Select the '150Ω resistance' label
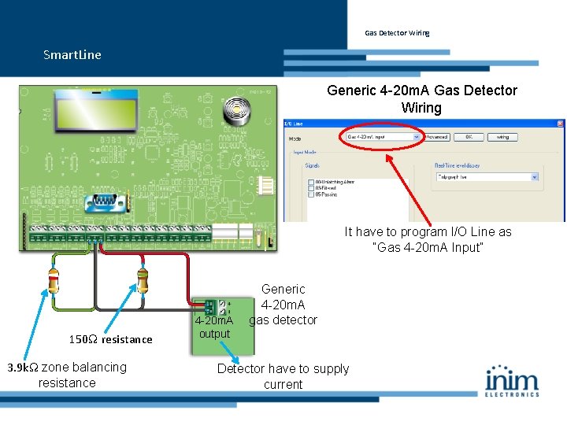Screen dimensions: 567x425 (x=111, y=339)
